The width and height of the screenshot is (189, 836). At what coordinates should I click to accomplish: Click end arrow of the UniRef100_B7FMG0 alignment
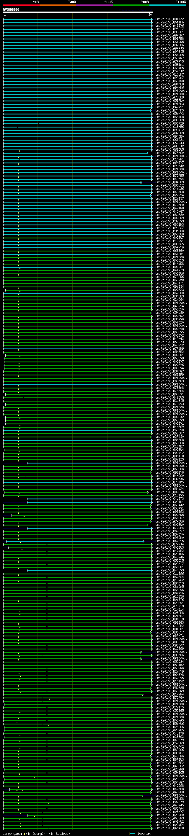pos(148,153)
